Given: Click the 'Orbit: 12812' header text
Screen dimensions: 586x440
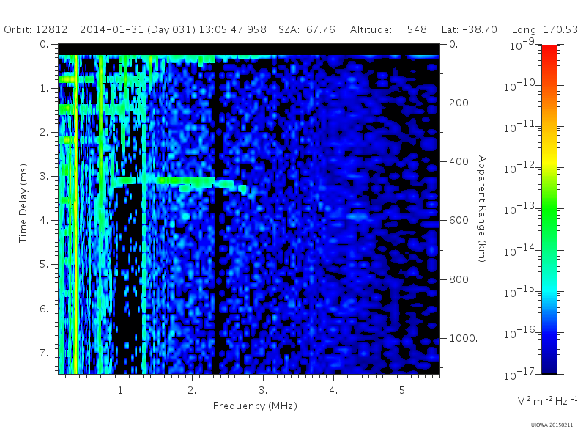Looking at the screenshot, I should coord(35,29).
